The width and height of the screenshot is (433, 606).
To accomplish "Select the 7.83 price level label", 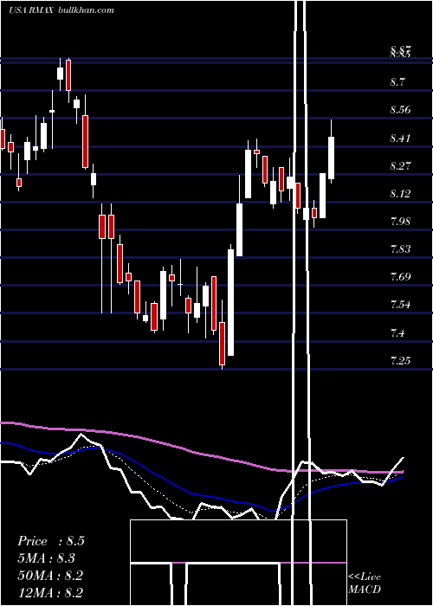I will coord(400,248).
